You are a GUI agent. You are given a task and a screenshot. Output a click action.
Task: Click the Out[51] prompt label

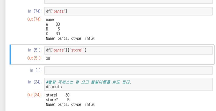pyautogui.click(x=35, y=58)
